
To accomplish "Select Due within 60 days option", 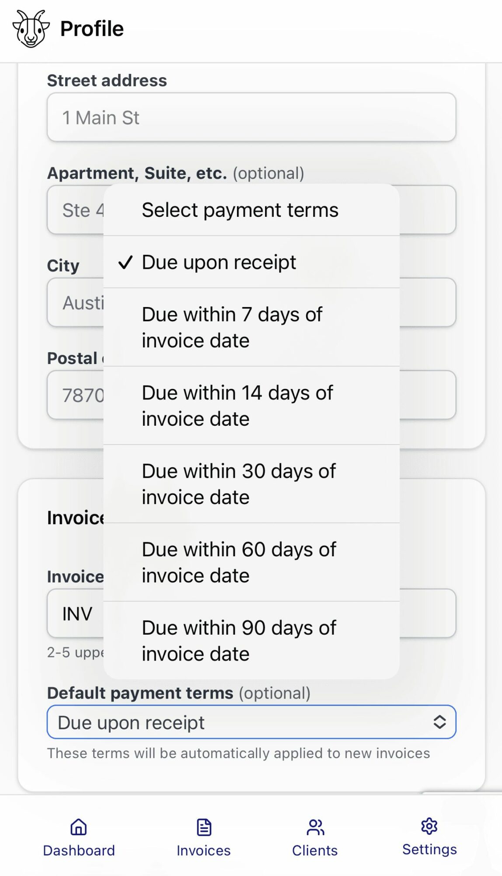I will [x=251, y=562].
